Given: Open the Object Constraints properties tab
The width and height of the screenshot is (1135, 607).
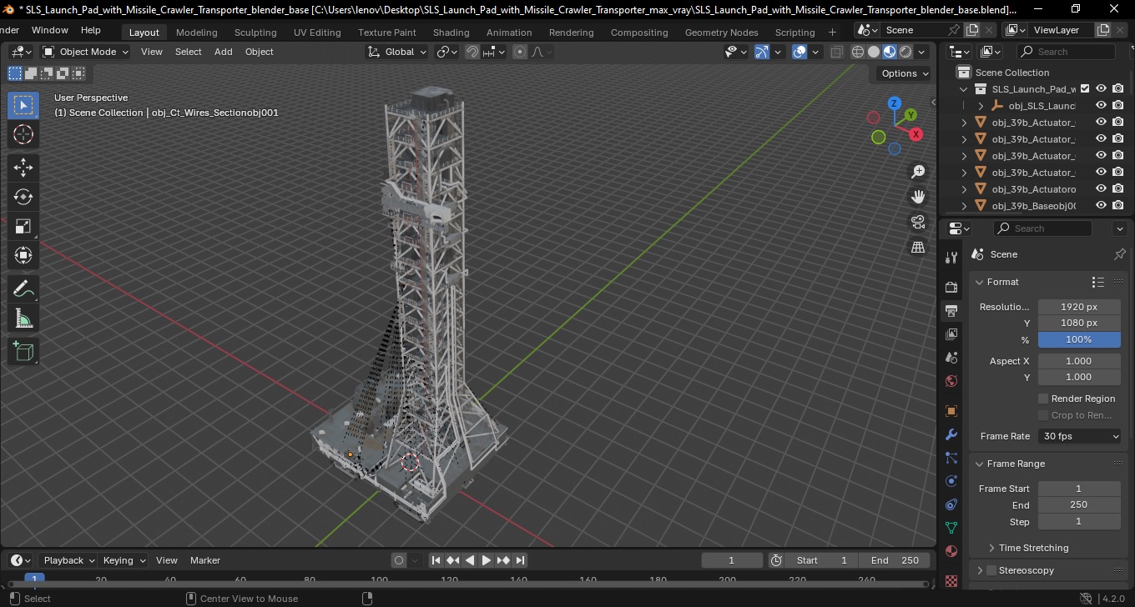Looking at the screenshot, I should (x=951, y=504).
